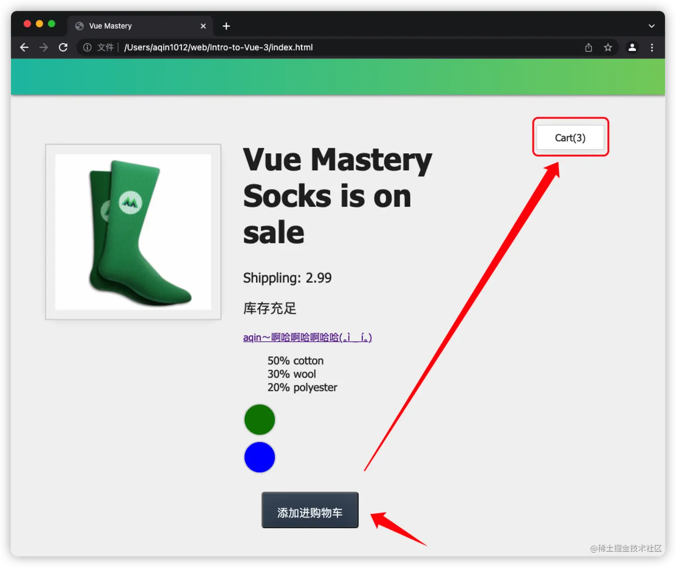676x567 pixels.
Task: Select the green color swatch
Action: 259,420
